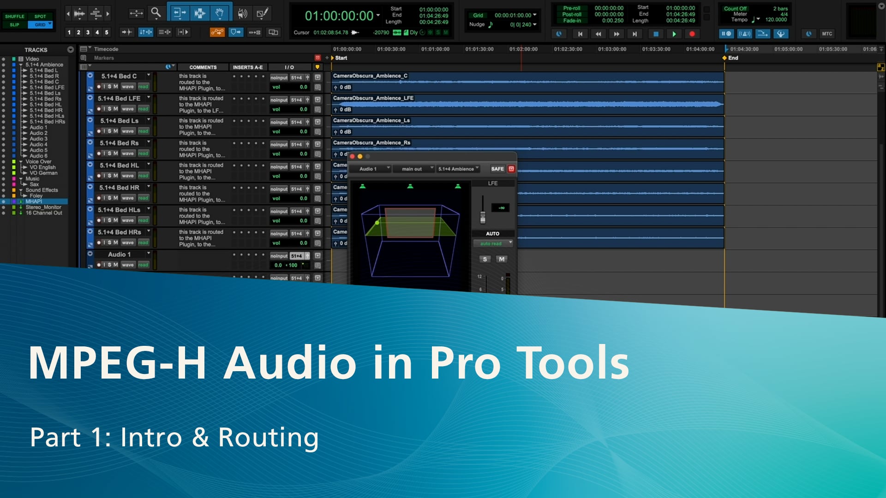
Task: Collapse the 5.1+4 Ambience folder
Action: [21, 65]
